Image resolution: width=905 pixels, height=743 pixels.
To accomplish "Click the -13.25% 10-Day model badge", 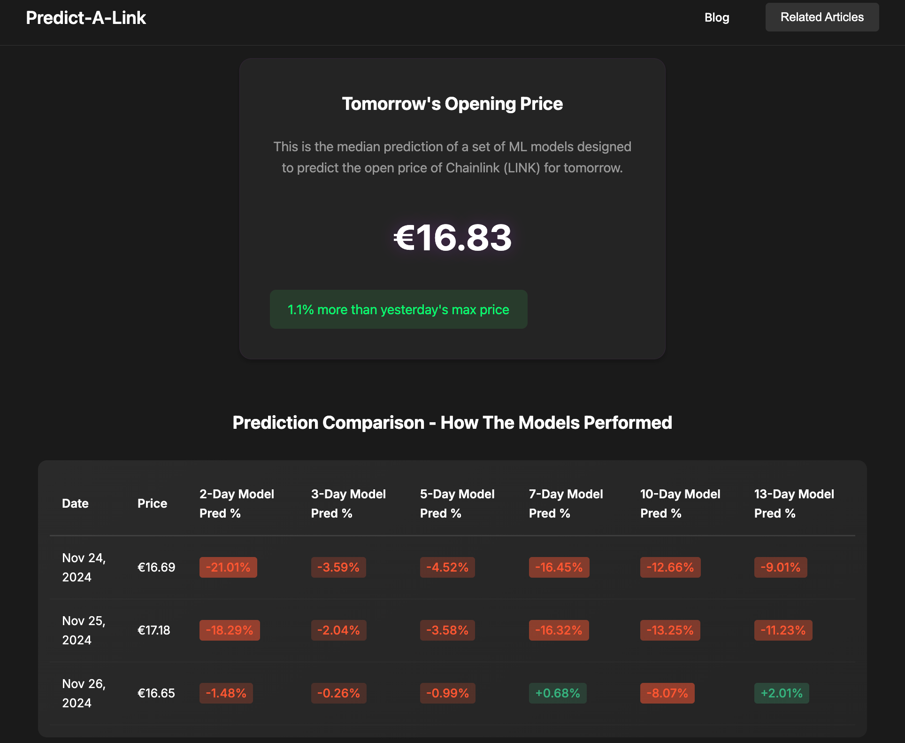I will [x=670, y=630].
